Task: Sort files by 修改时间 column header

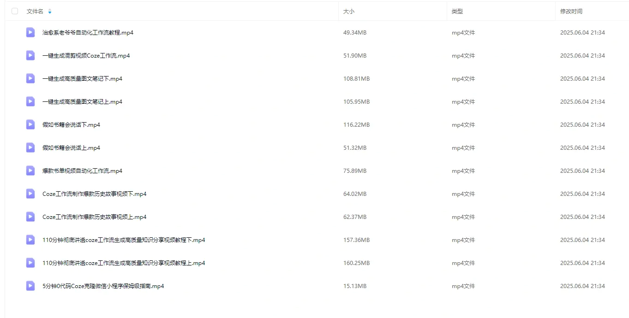Action: 571,12
